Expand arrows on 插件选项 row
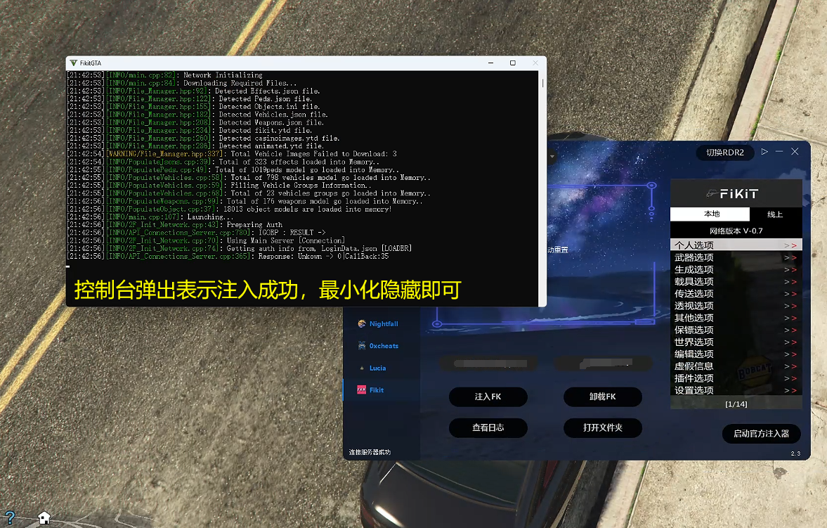This screenshot has height=528, width=827. 790,378
